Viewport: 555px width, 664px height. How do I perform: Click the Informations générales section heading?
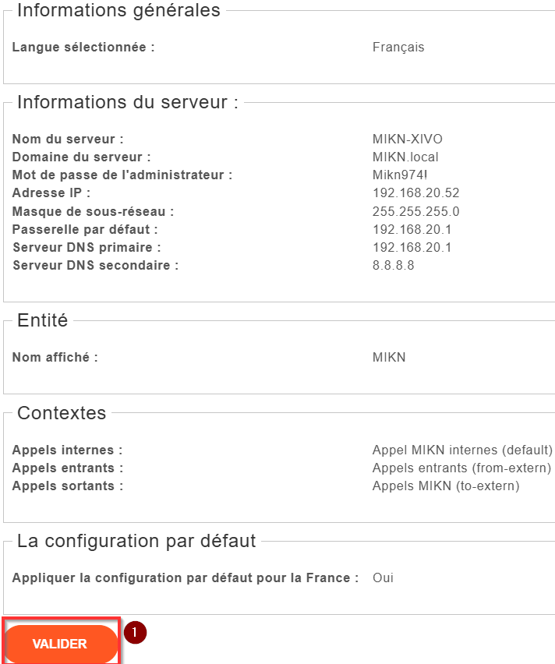point(118,11)
